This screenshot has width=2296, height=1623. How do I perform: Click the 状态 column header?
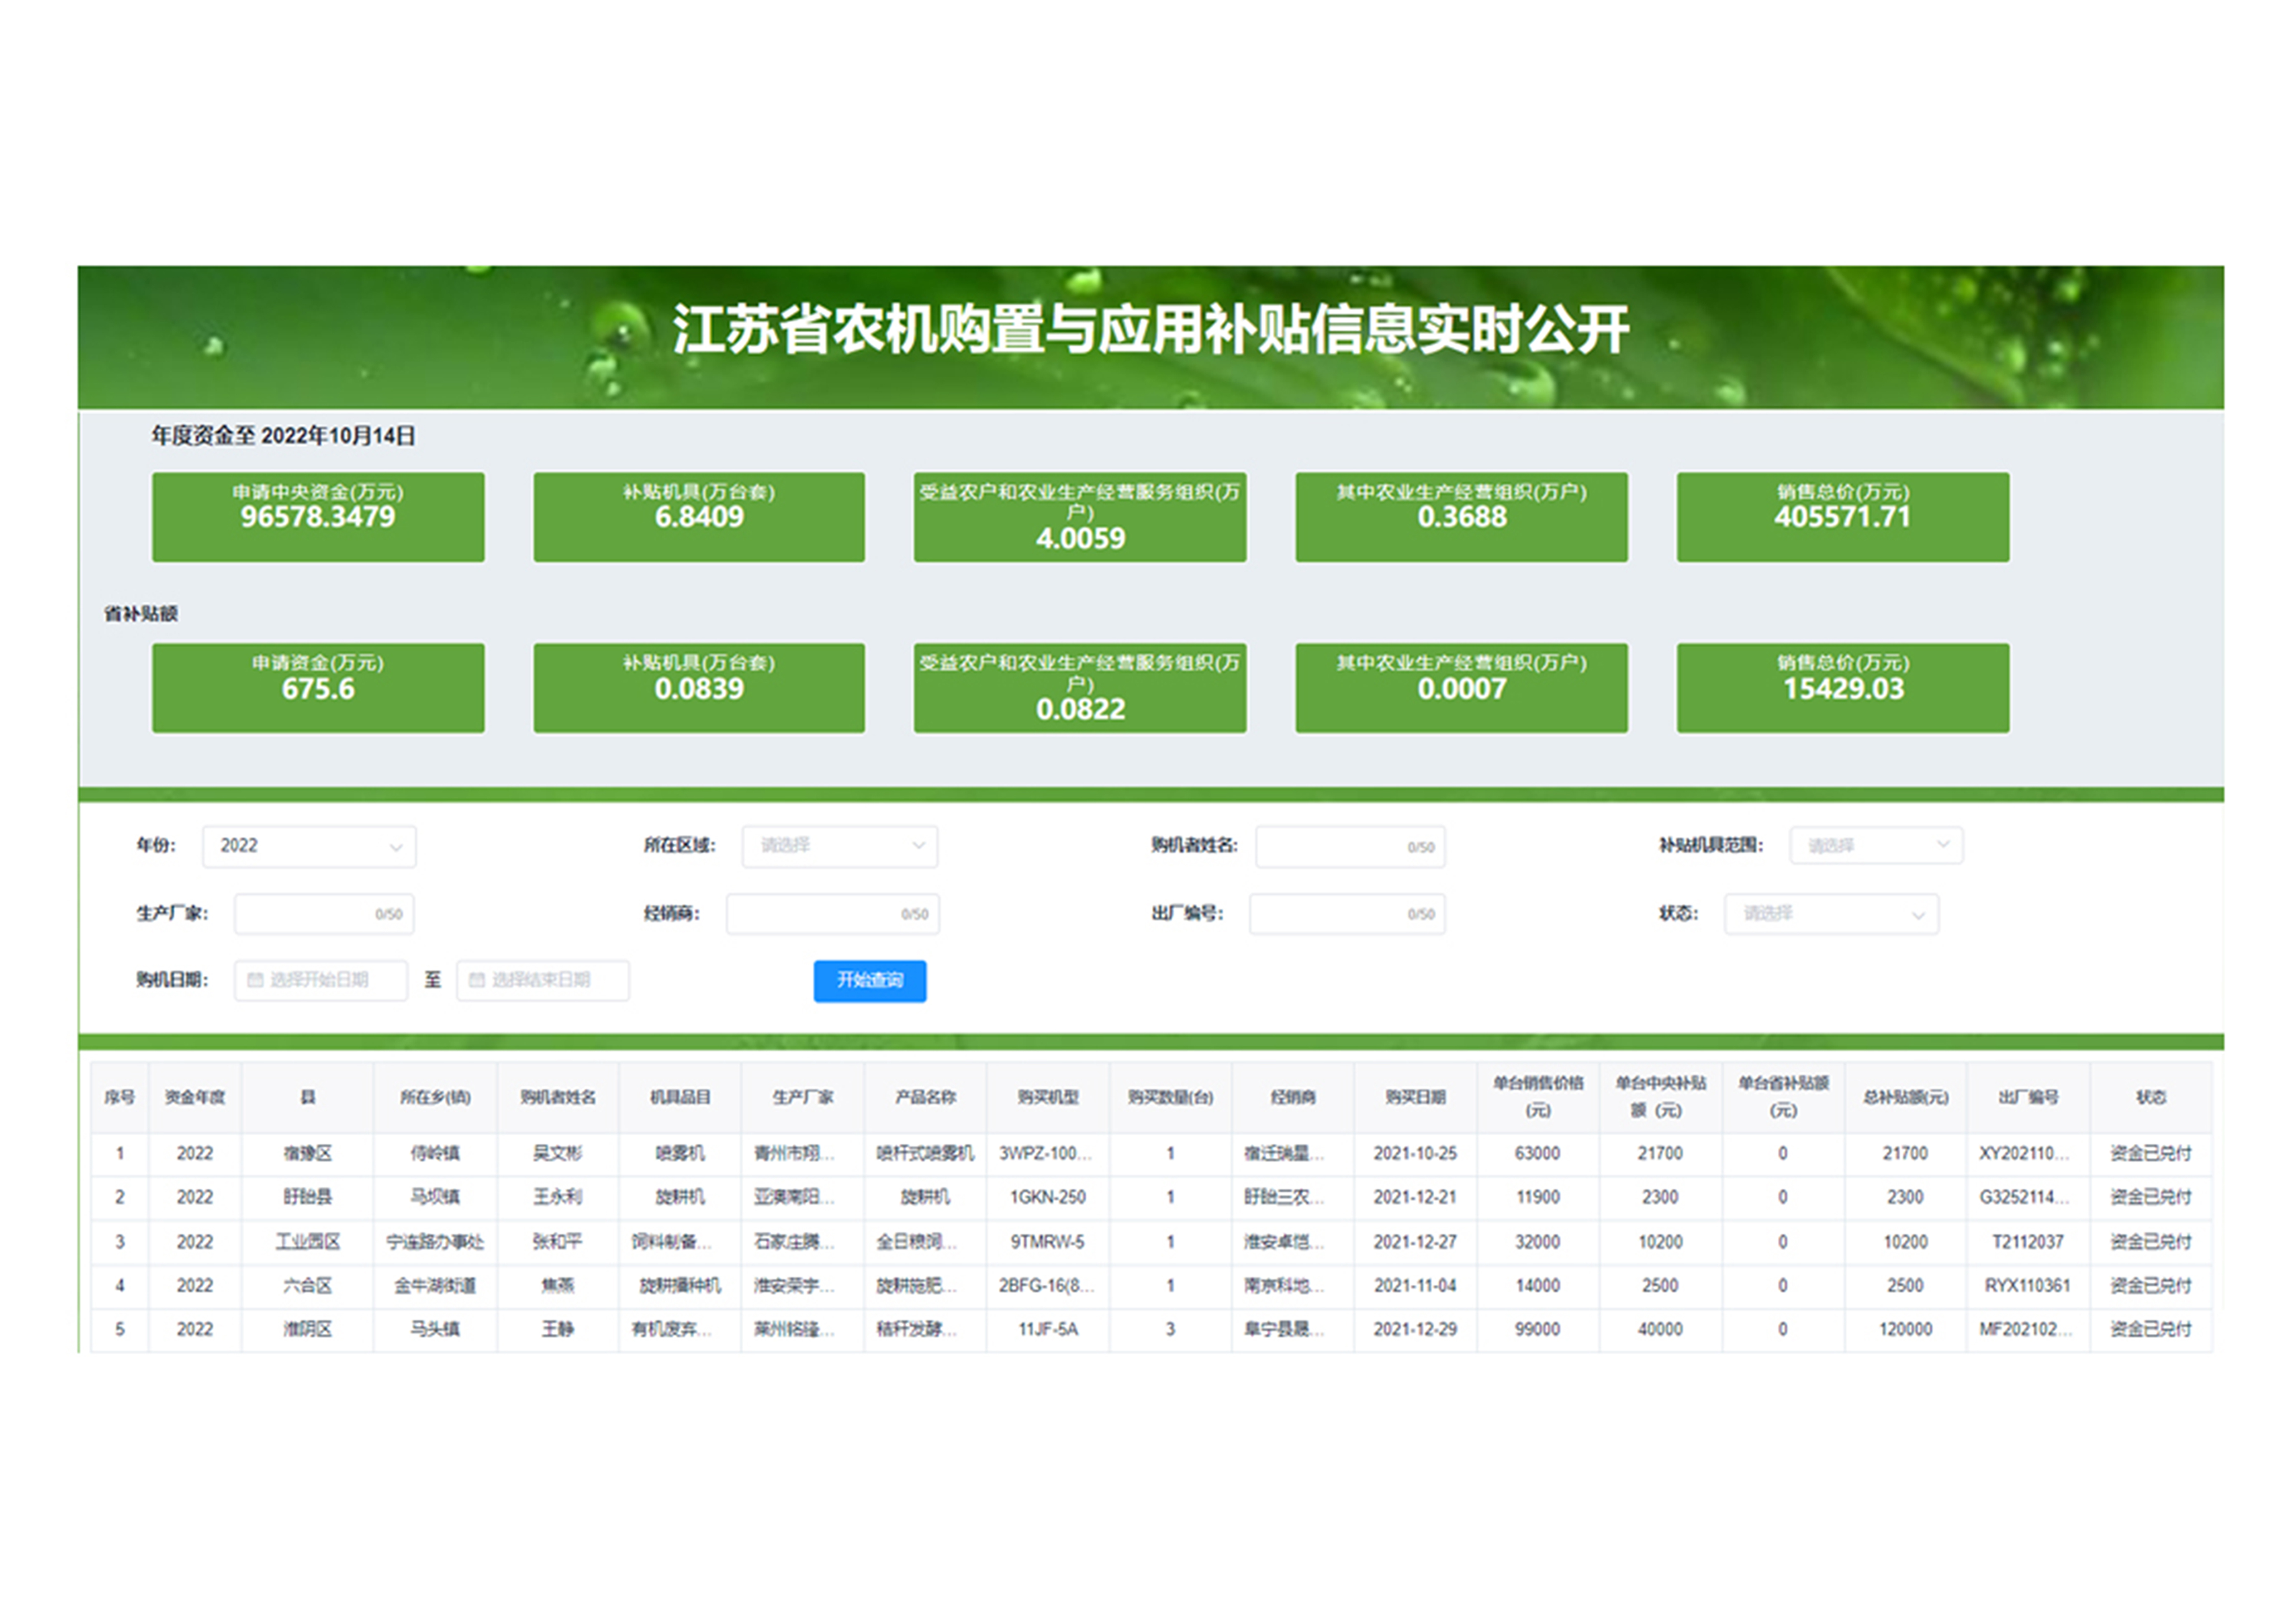tap(2150, 1097)
